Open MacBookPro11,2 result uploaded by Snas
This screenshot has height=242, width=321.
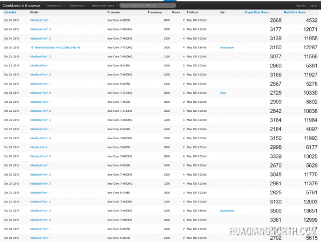tap(40, 93)
